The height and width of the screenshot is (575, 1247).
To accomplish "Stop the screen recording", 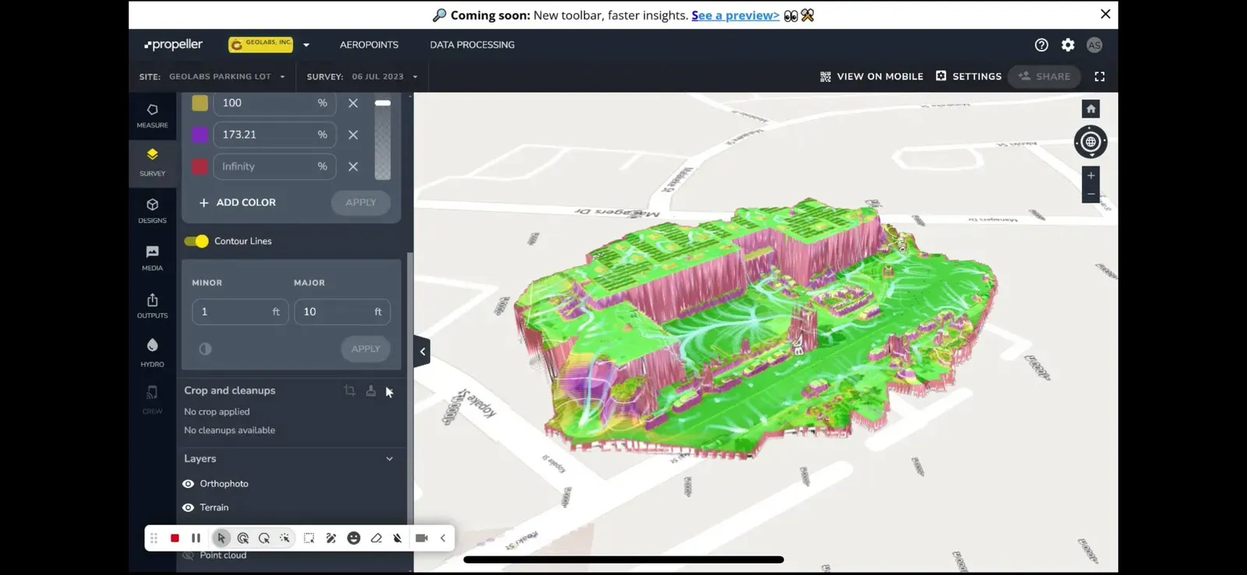I will [175, 538].
